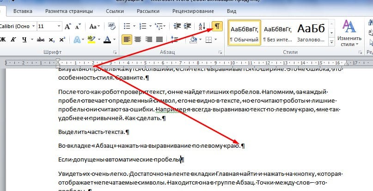
Task: Toggle strikethrough abc button
Action: tap(41, 40)
